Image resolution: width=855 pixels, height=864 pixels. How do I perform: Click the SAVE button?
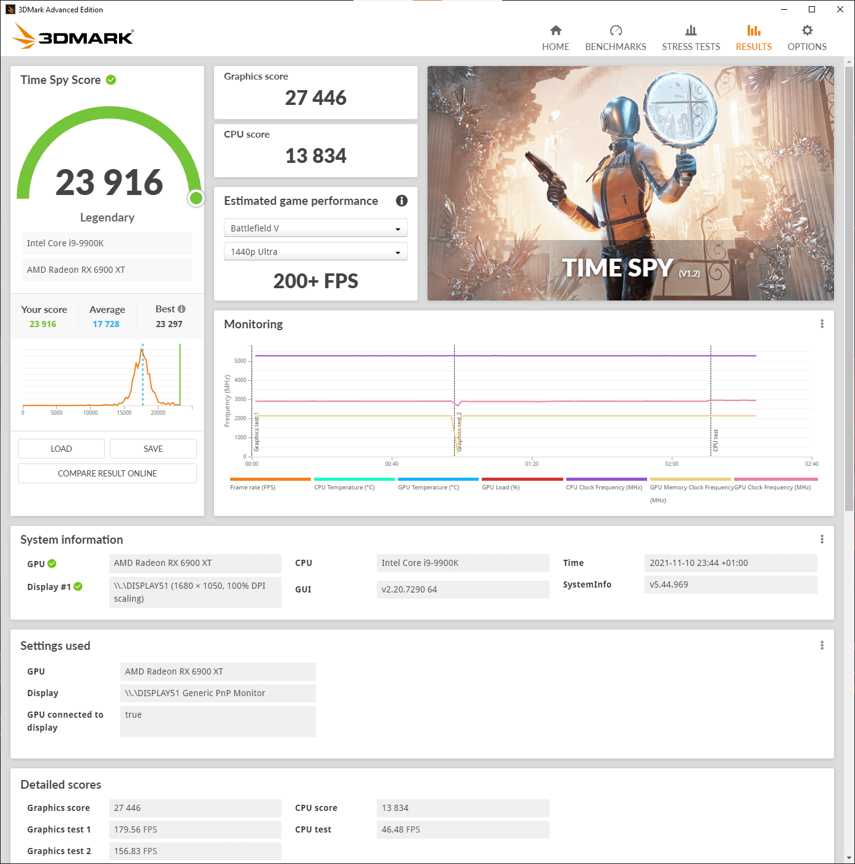pos(153,449)
